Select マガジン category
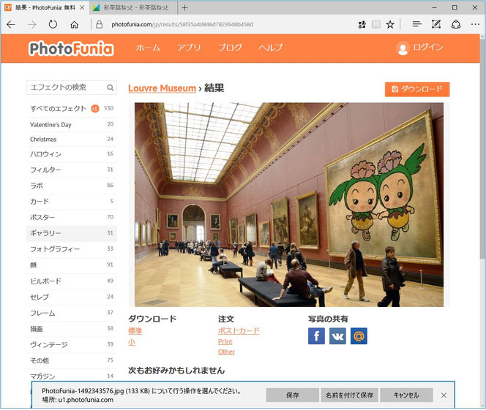The width and height of the screenshot is (486, 410). [72, 376]
